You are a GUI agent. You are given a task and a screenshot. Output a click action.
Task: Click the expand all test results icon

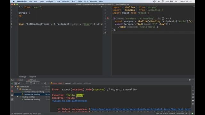pyautogui.click(x=31, y=83)
